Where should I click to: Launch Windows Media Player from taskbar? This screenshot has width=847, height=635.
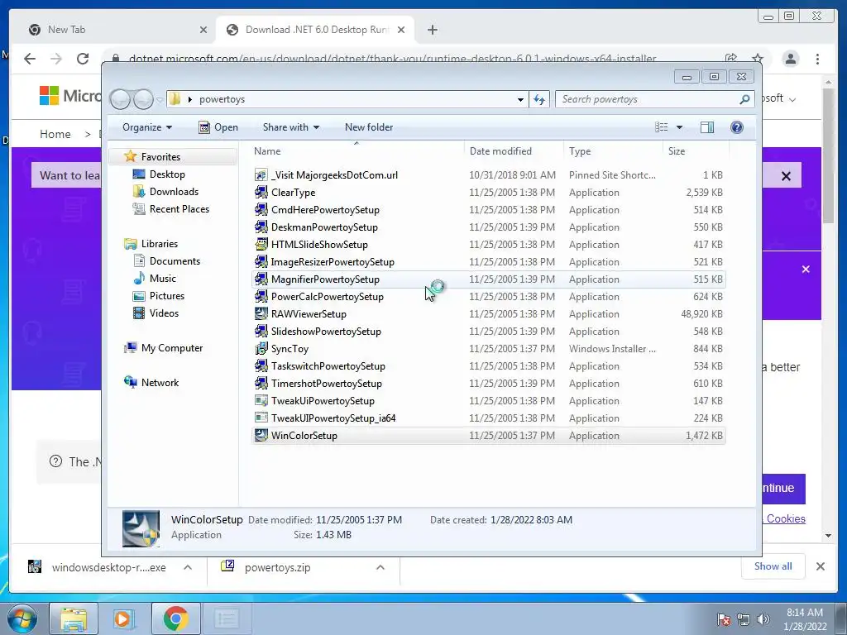coord(124,618)
